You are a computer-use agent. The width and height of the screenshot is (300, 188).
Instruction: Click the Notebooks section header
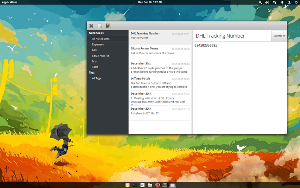coord(96,33)
